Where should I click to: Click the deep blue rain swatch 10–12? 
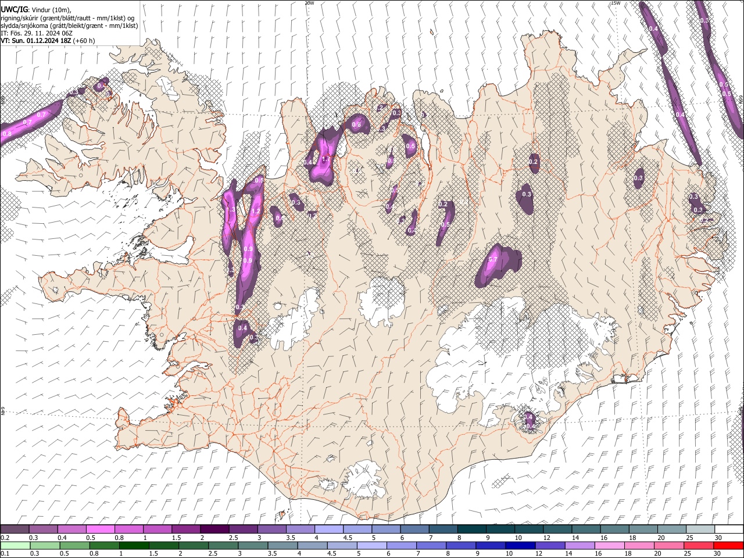[520, 545]
